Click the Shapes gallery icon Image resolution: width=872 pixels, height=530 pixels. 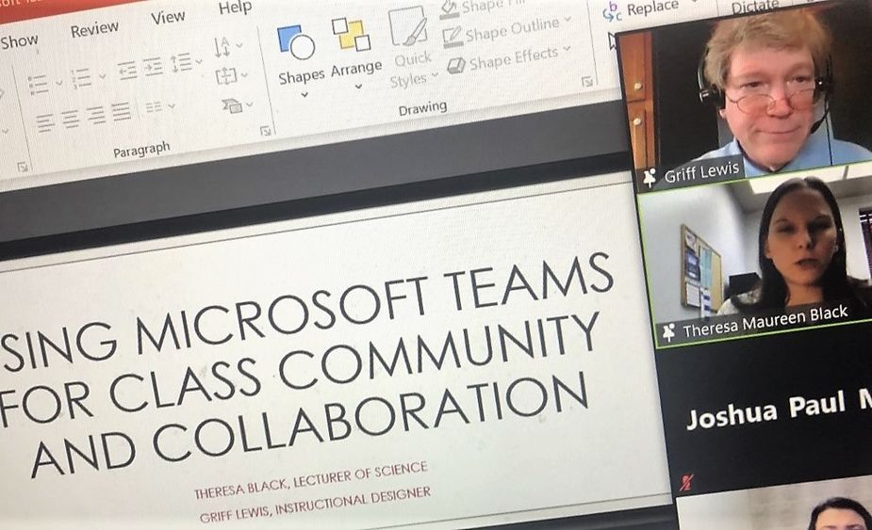click(296, 41)
